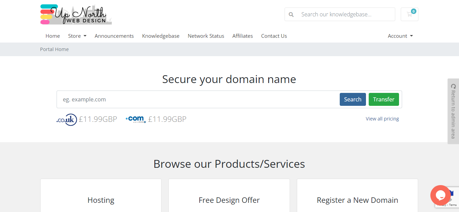Click the Up North Web Design logo
This screenshot has height=212, width=459.
76,15
